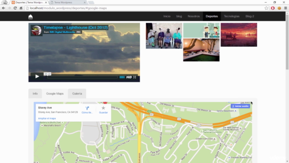Image resolution: width=289 pixels, height=163 pixels.
Task: Click the cookie extension icon
Action: (x=279, y=8)
